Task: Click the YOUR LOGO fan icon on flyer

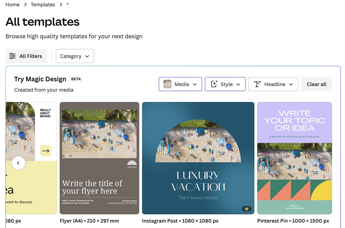Action: point(132,163)
